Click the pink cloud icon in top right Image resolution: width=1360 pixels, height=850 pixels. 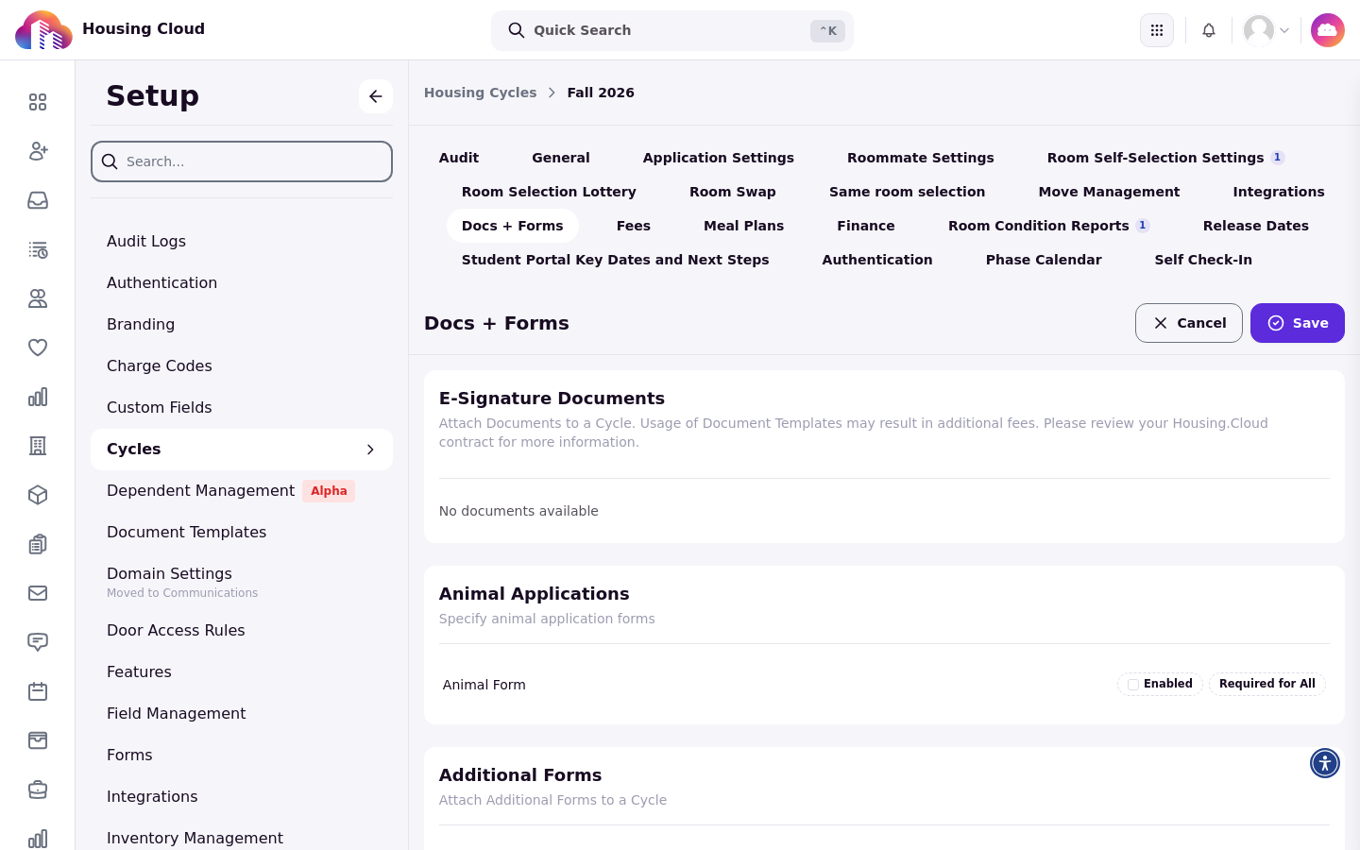1328,30
